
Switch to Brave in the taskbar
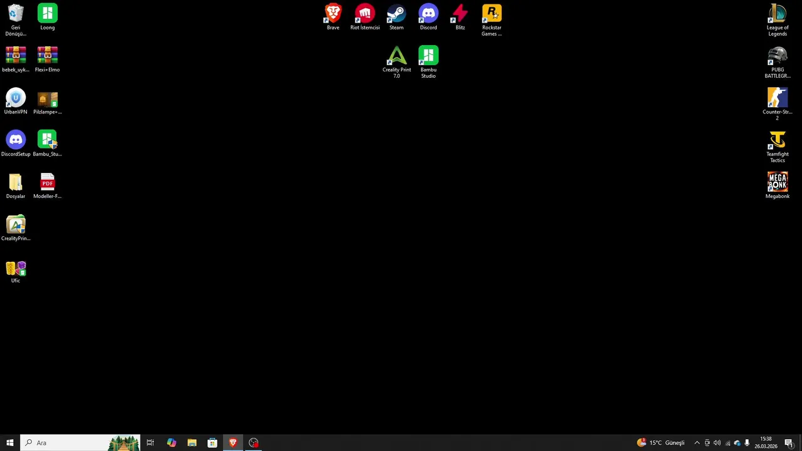coord(233,443)
